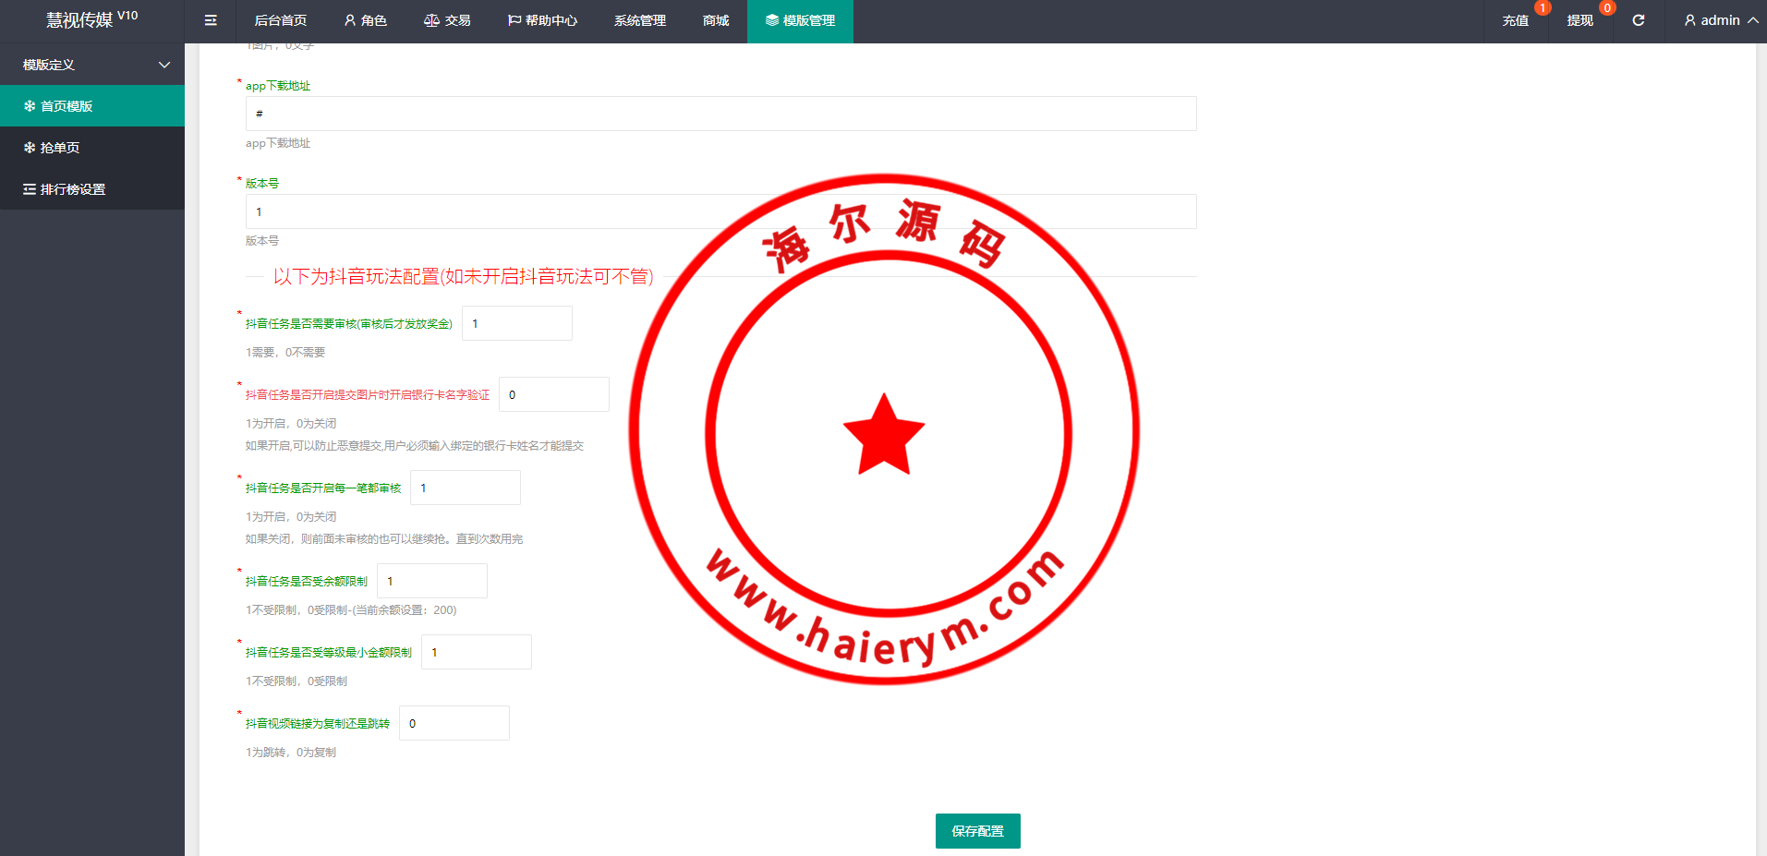This screenshot has height=856, width=1767.
Task: Click 充值 notification link
Action: [x=1515, y=20]
